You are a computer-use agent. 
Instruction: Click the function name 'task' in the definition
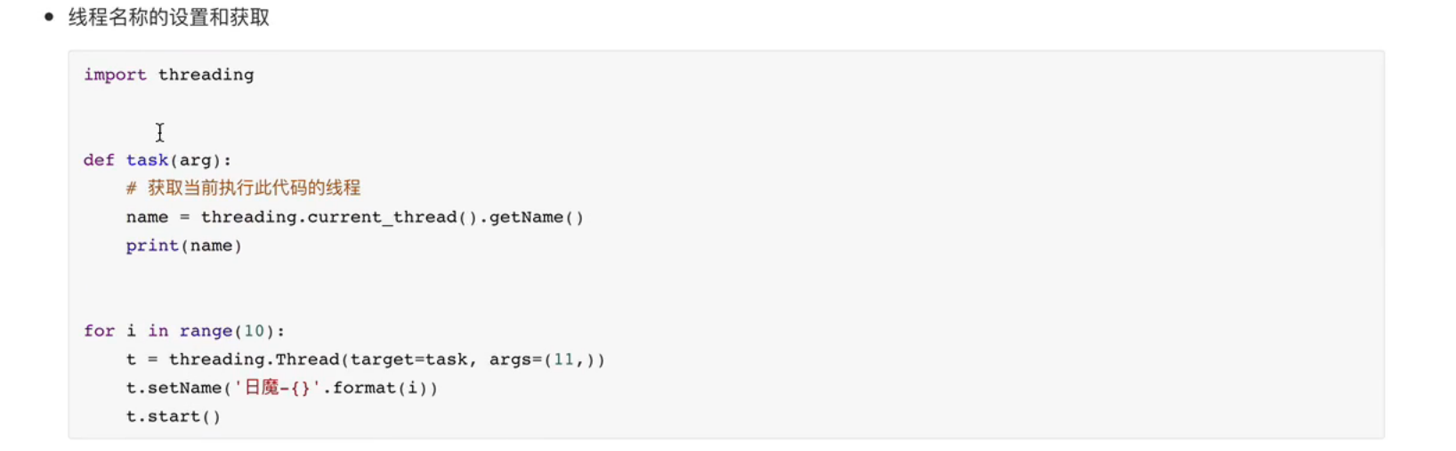(147, 160)
